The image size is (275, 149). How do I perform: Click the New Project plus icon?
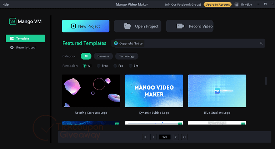click(x=73, y=26)
